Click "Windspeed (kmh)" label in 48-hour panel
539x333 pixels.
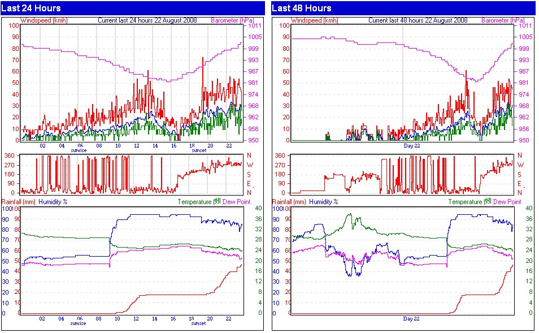315,20
